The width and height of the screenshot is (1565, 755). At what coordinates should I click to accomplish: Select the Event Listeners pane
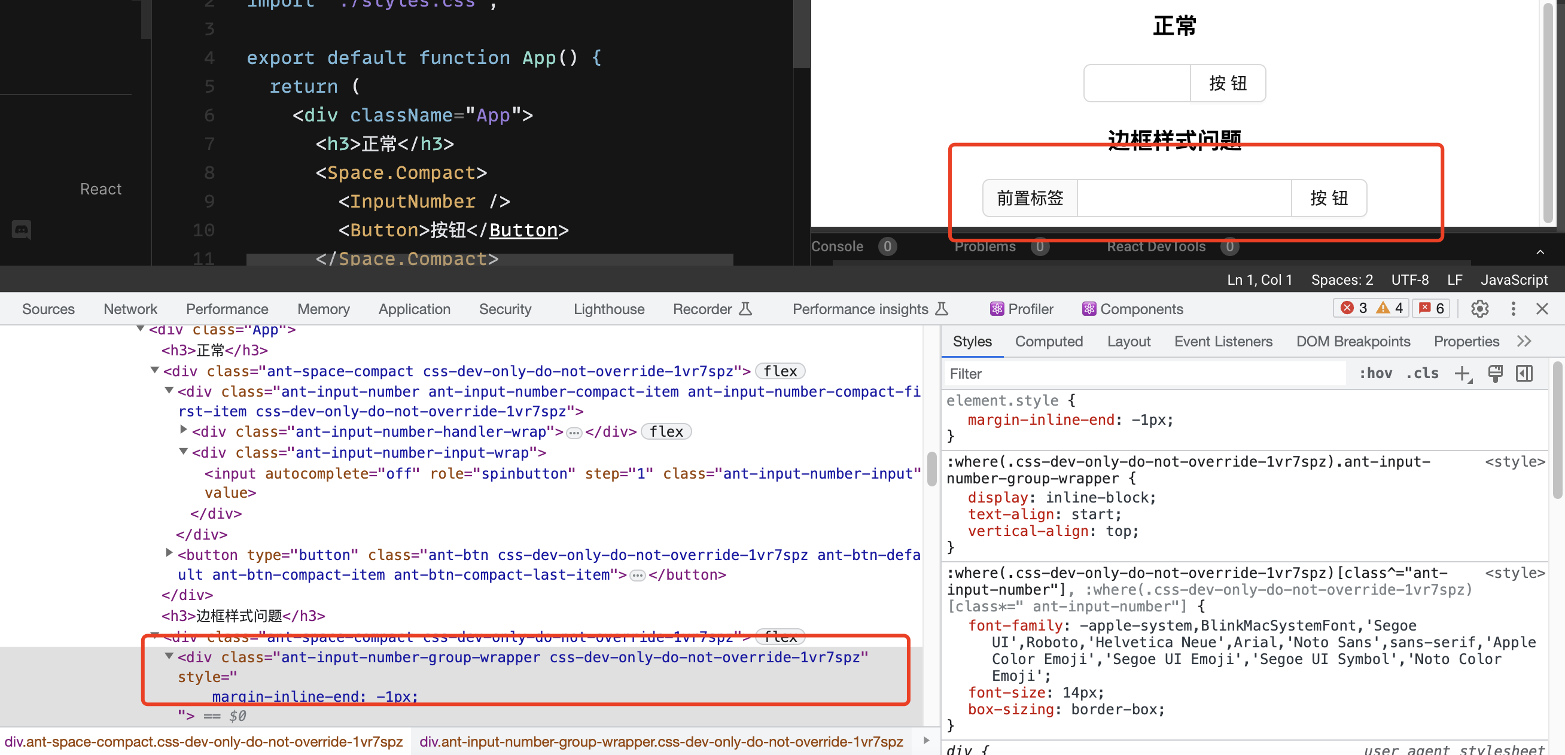(x=1223, y=341)
